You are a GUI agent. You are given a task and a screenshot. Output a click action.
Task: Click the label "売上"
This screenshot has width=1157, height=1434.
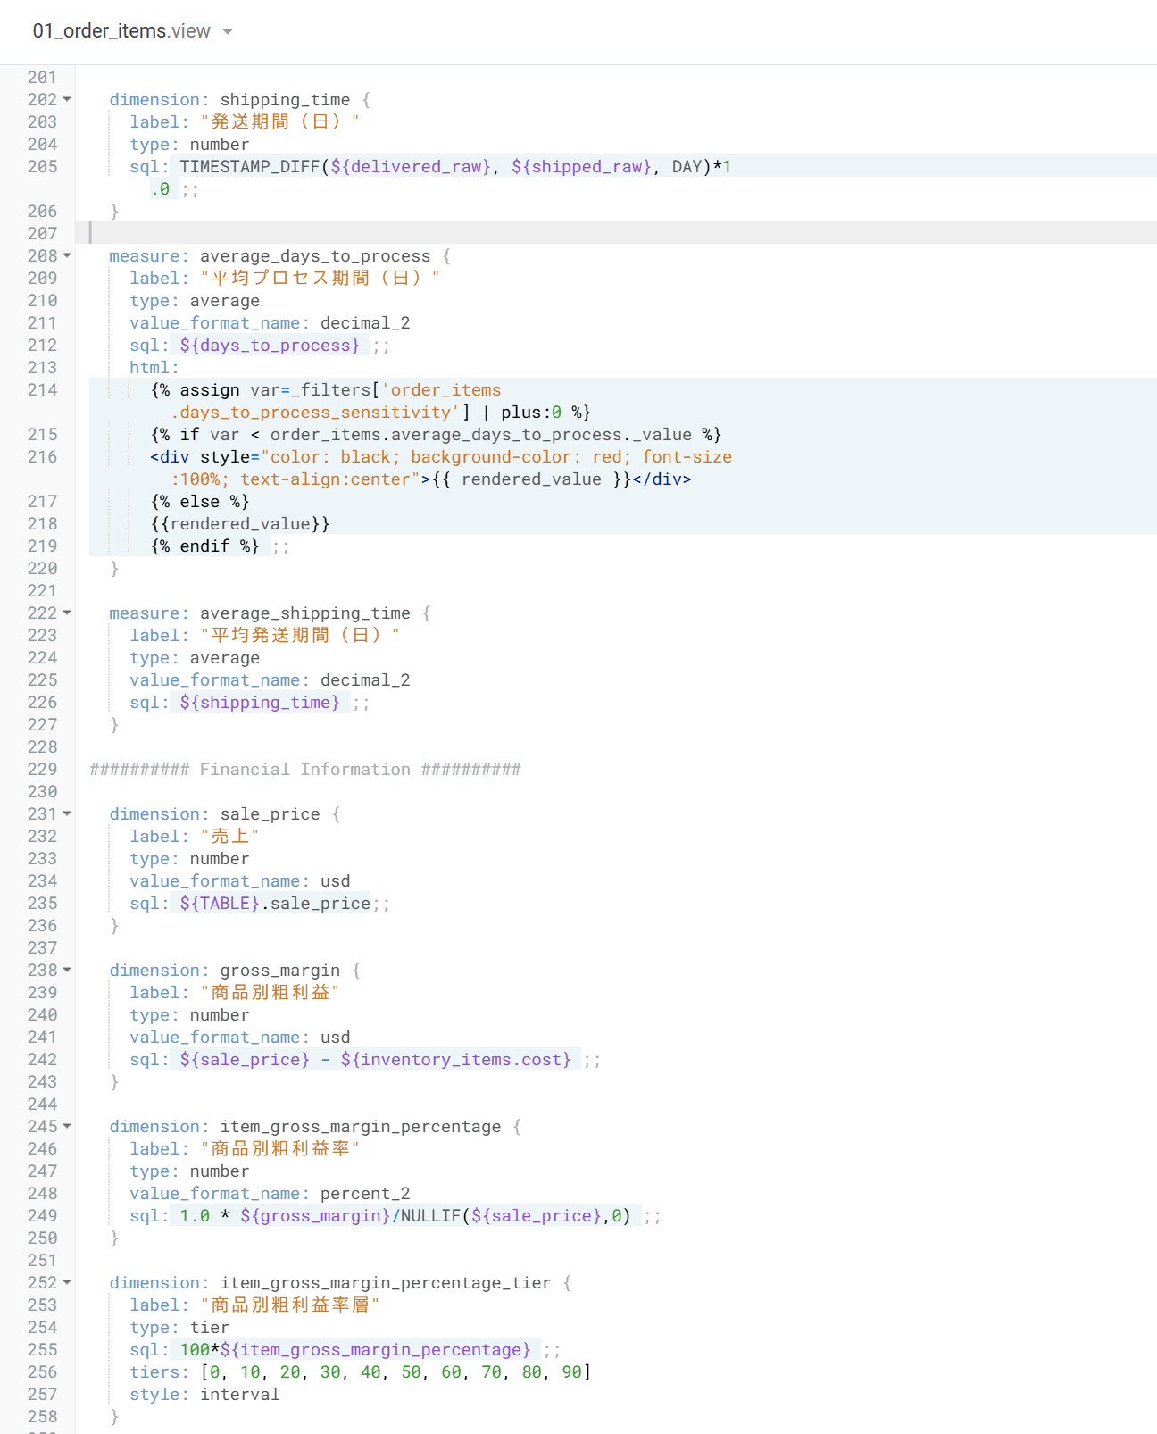[230, 836]
